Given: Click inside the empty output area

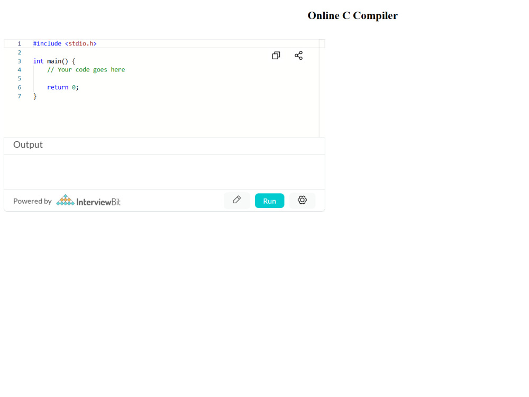Looking at the screenshot, I should coord(165,172).
